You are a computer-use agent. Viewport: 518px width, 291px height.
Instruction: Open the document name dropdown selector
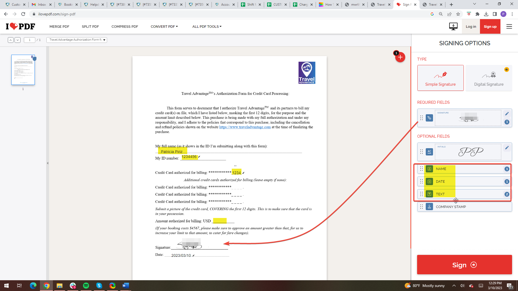(77, 40)
